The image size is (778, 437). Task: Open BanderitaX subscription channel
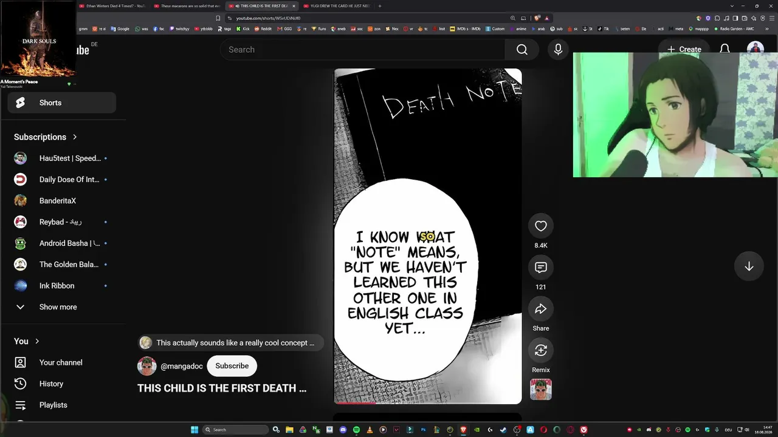(61, 201)
